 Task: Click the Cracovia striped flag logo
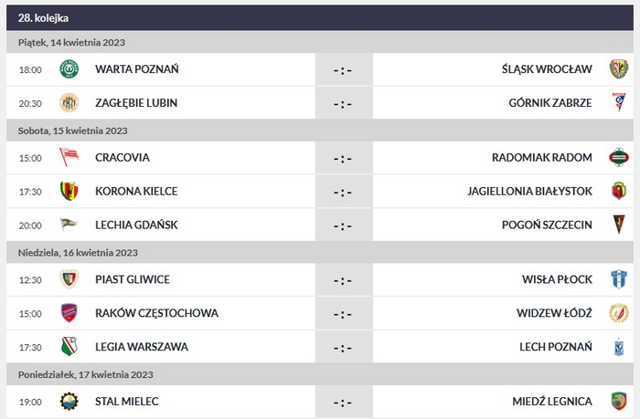pyautogui.click(x=69, y=157)
